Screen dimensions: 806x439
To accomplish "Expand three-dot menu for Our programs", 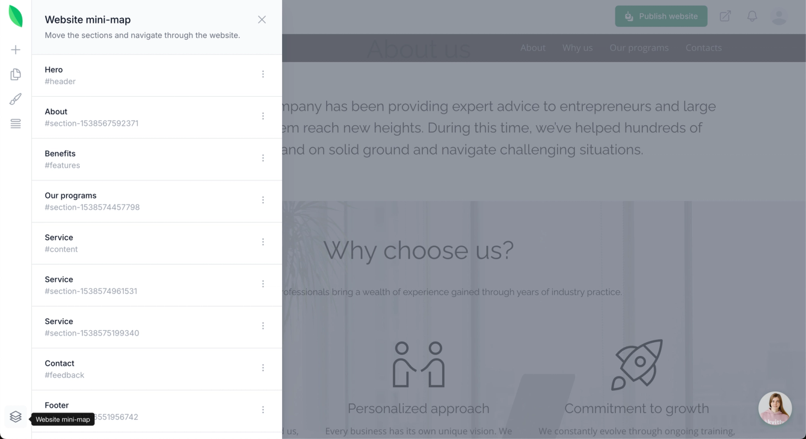I will 263,200.
